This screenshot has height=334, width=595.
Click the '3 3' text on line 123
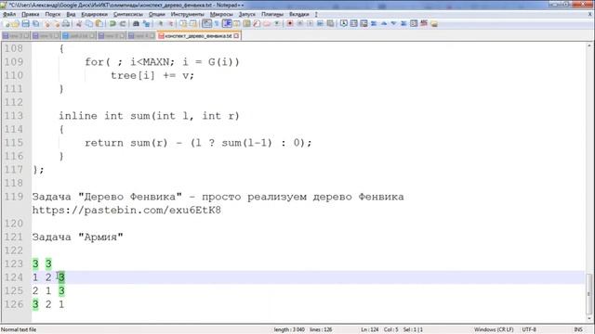point(42,263)
